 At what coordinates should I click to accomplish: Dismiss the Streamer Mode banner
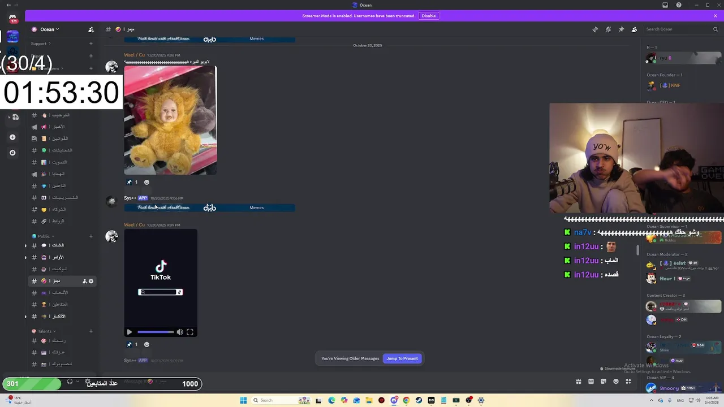[716, 16]
